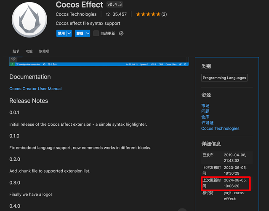269x211 pixels.
Task: Click the 0.2.0 release heading
Action: (x=15, y=160)
